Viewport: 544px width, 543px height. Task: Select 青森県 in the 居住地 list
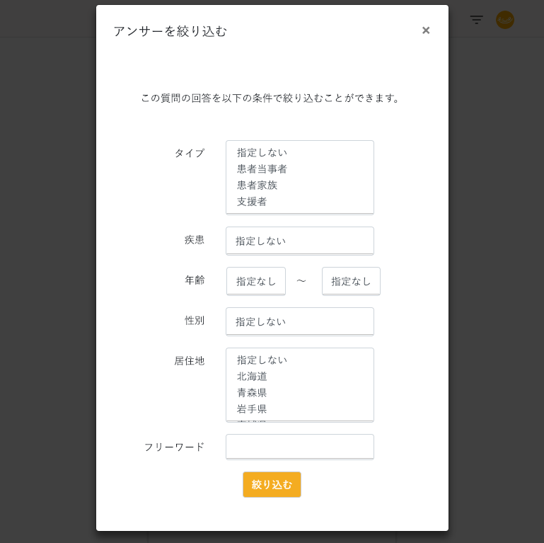[253, 392]
